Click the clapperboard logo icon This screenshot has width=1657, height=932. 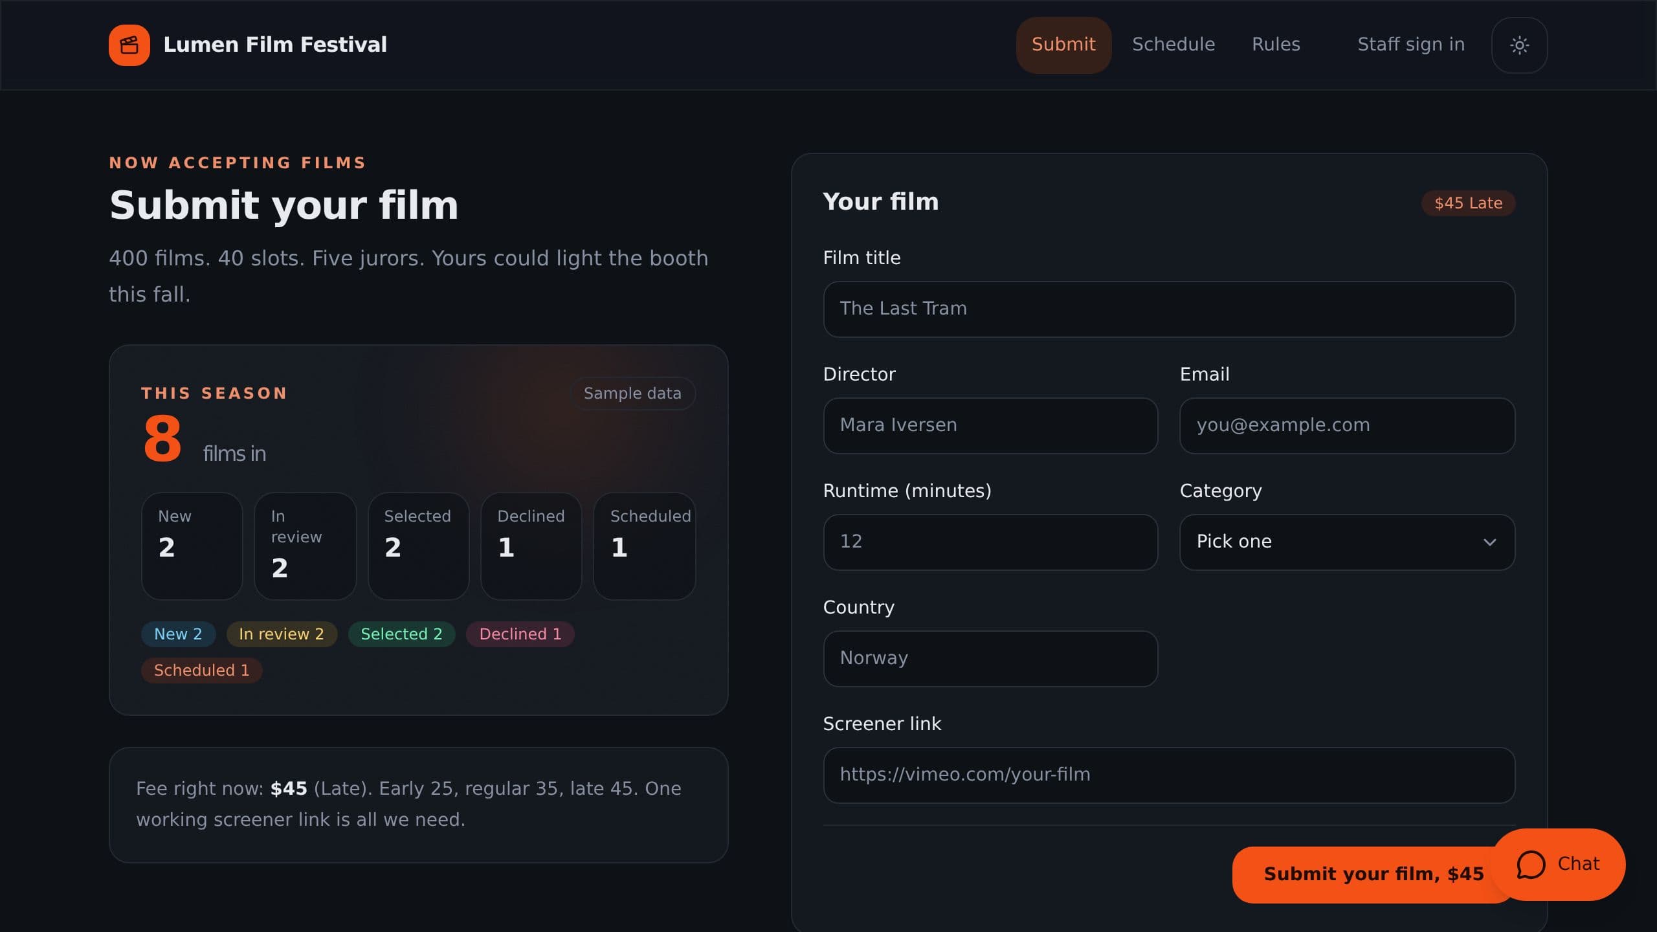click(x=129, y=45)
